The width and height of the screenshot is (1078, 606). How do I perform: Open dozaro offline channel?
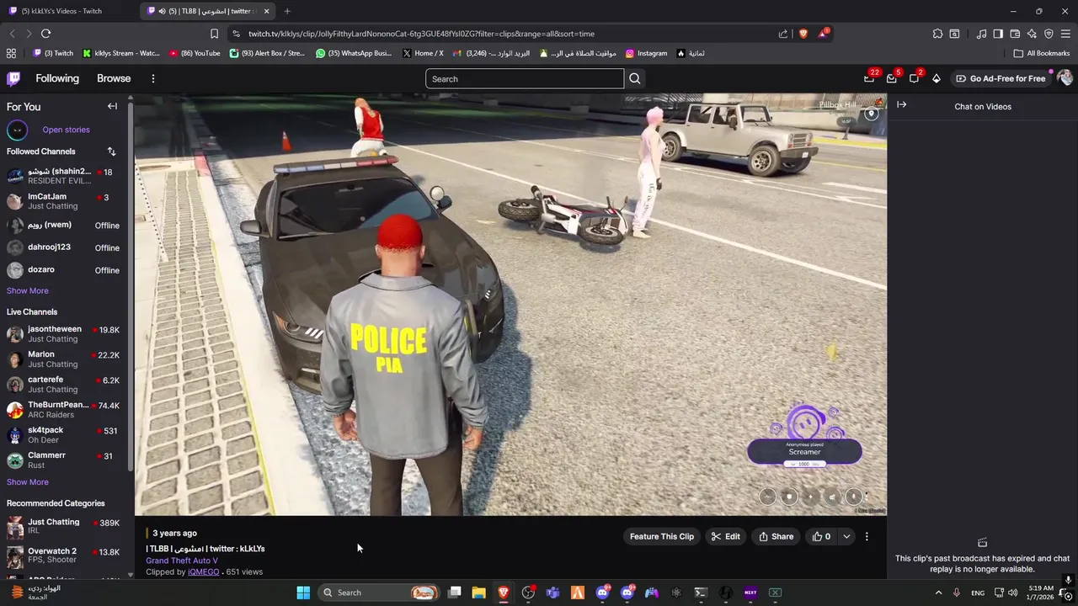pos(65,270)
